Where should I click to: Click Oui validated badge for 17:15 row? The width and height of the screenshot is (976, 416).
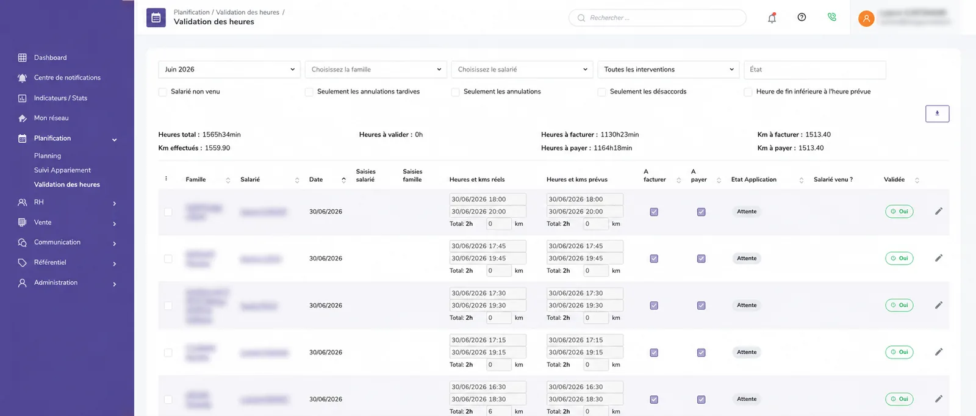[899, 353]
